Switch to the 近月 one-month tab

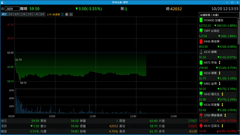click(x=17, y=14)
